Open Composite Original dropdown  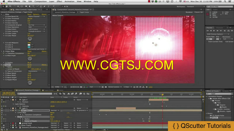pyautogui.click(x=37, y=25)
